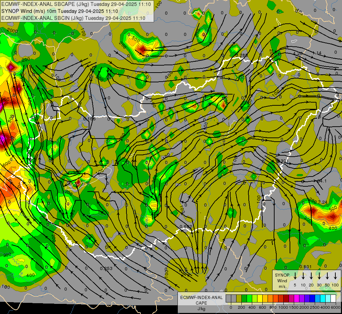Click the wind arrow above 5 m/s
The width and height of the screenshot is (342, 314).
[x=295, y=276]
